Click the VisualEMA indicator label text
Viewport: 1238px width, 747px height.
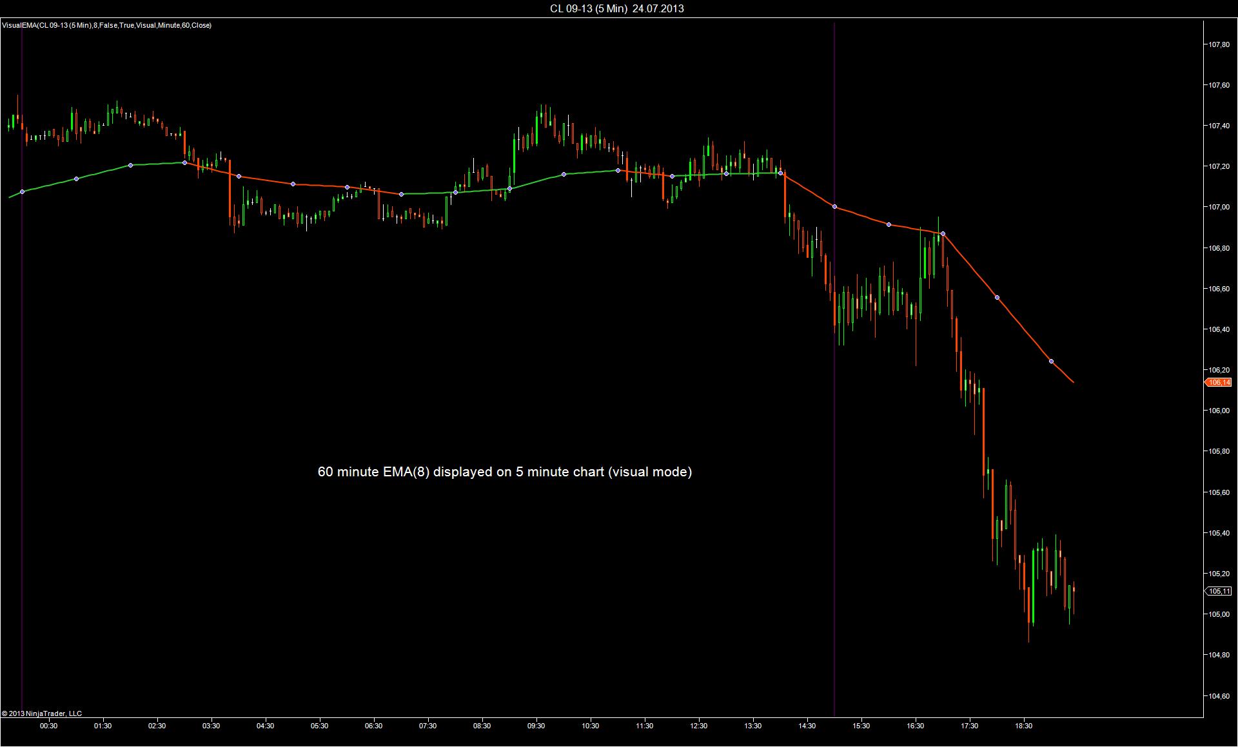[106, 26]
